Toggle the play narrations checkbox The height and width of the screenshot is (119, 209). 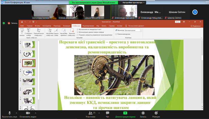78,29
